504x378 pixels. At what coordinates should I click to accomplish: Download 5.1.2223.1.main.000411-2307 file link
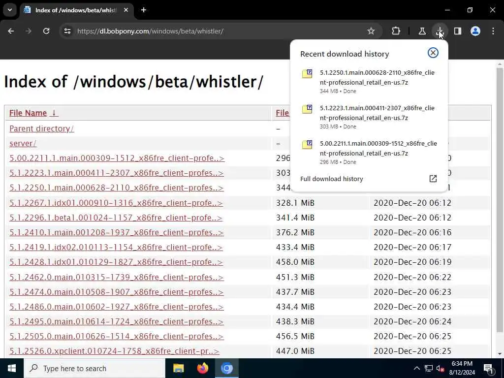pos(116,173)
